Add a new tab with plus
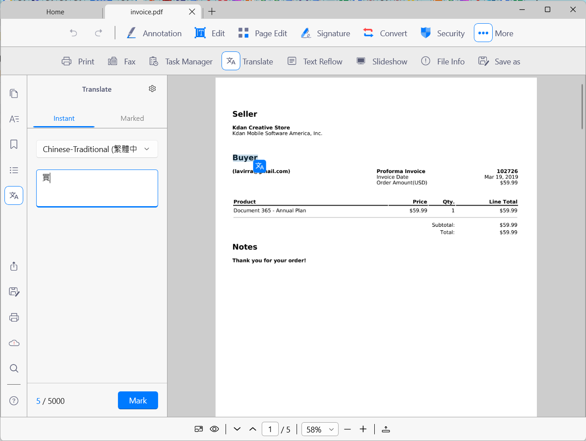The height and width of the screenshot is (441, 586). tap(212, 12)
